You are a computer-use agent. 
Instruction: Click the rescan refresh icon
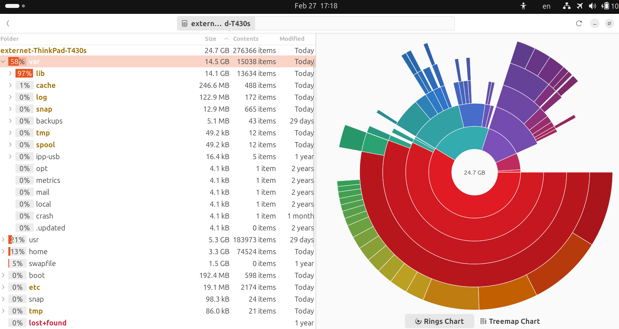click(579, 23)
